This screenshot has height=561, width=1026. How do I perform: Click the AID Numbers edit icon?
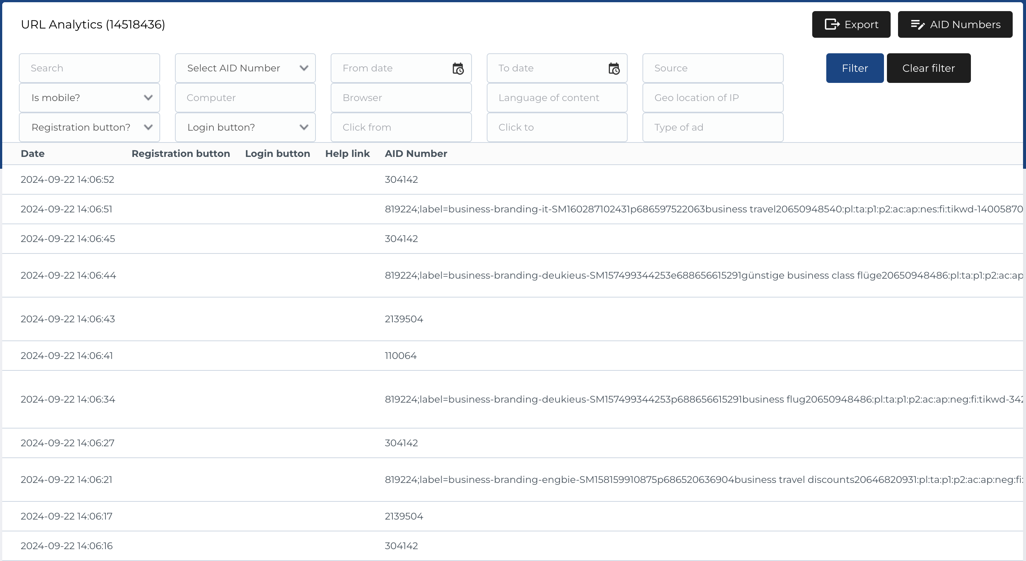point(918,24)
